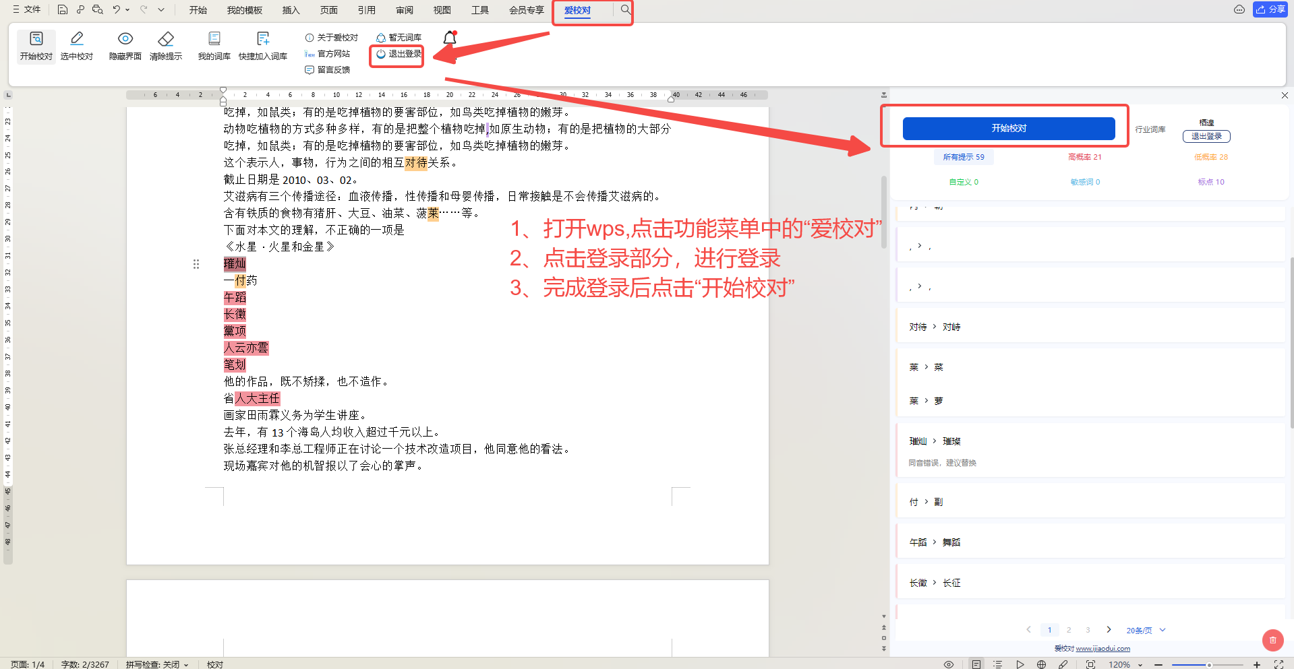Click the save icon in quick toolbar
The width and height of the screenshot is (1294, 669).
63,9
